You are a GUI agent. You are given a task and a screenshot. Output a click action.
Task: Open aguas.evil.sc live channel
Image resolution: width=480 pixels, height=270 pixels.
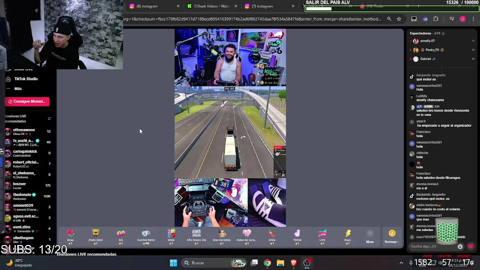point(28,218)
